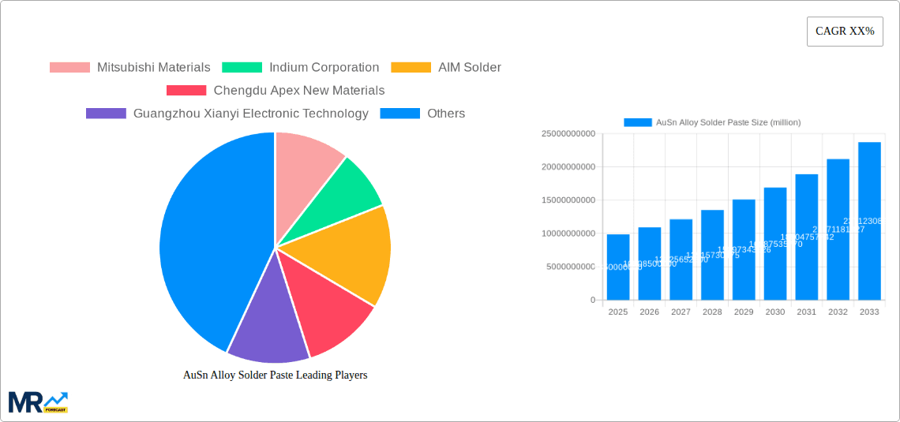This screenshot has height=422, width=900.
Task: Click AuSn Alloy Solder Paste Size legend text
Action: pyautogui.click(x=728, y=122)
